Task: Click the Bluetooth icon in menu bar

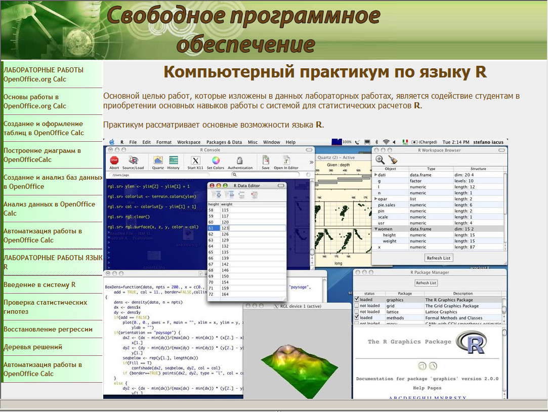Action: click(377, 142)
